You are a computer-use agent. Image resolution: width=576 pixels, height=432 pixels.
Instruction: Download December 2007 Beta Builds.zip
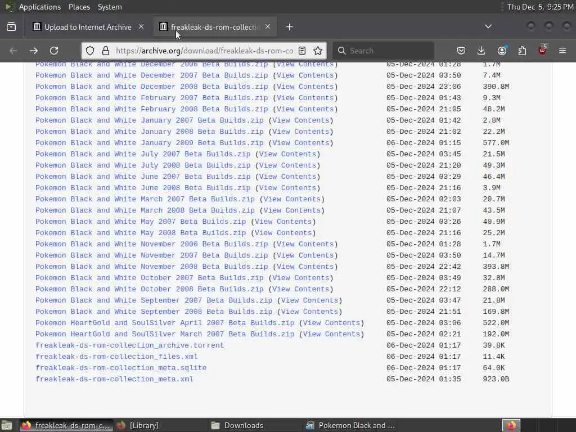[x=151, y=75]
